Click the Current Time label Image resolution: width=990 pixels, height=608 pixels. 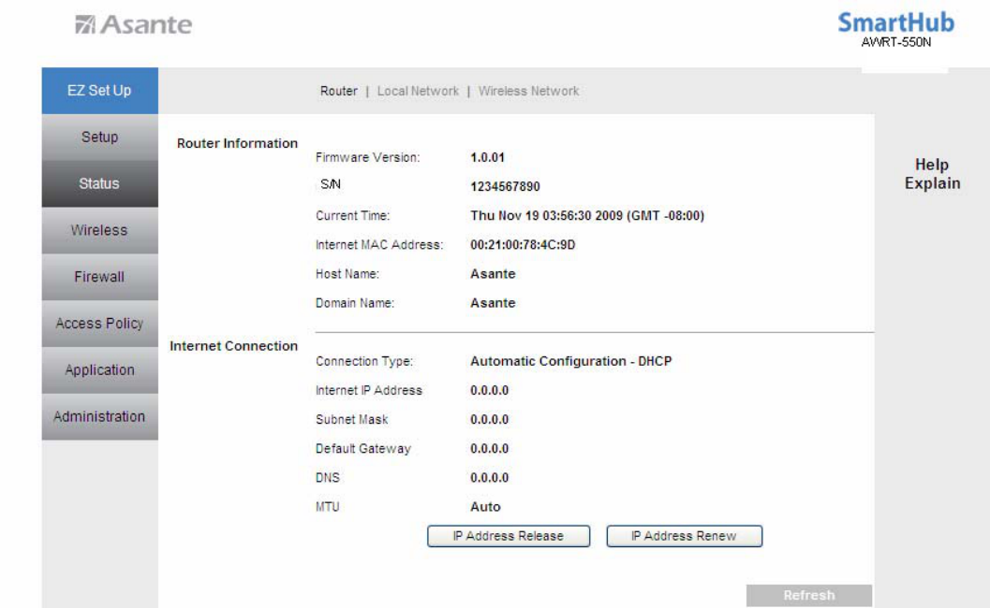[x=353, y=216]
